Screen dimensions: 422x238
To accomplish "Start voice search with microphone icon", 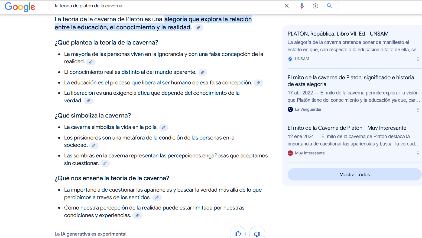I will click(x=302, y=6).
